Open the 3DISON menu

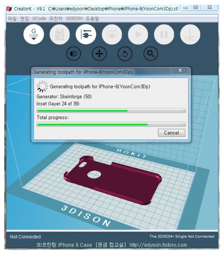coord(74,19)
